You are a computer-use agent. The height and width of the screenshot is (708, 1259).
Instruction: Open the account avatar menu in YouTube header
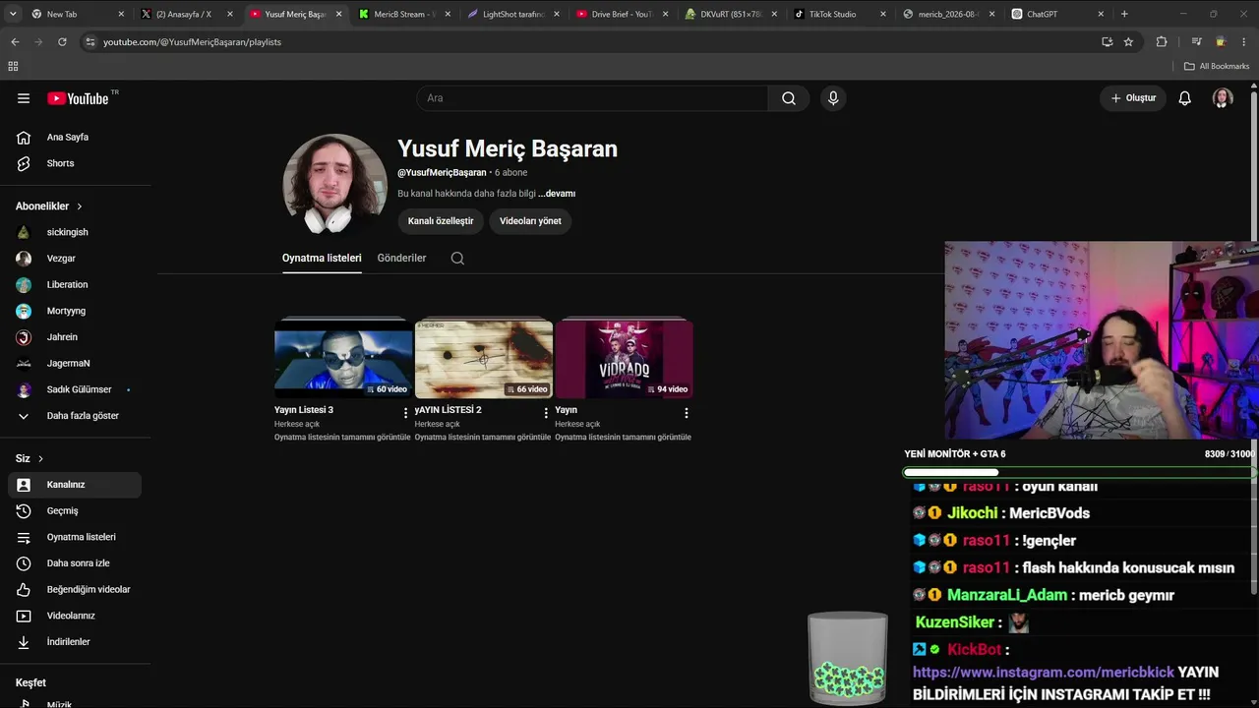1223,98
